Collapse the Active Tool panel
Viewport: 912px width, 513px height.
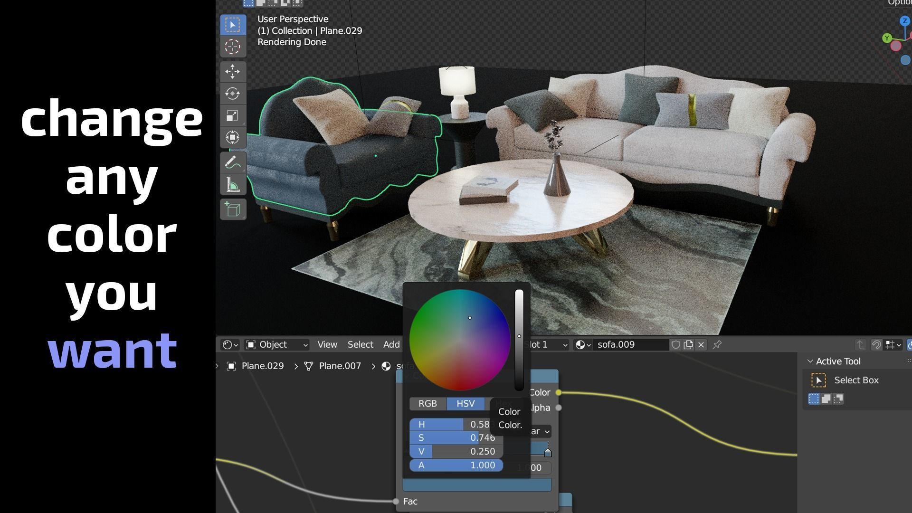[x=810, y=361]
